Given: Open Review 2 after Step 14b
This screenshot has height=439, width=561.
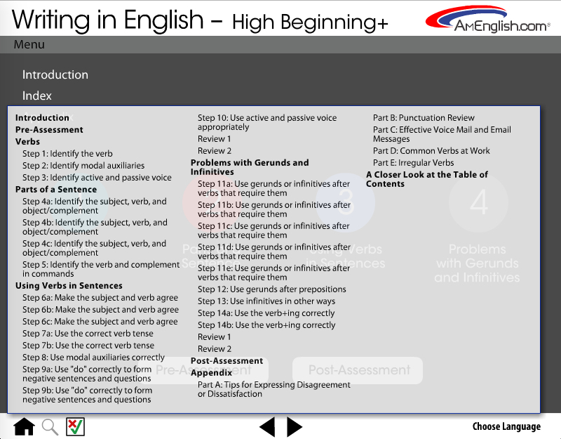Looking at the screenshot, I should (215, 349).
